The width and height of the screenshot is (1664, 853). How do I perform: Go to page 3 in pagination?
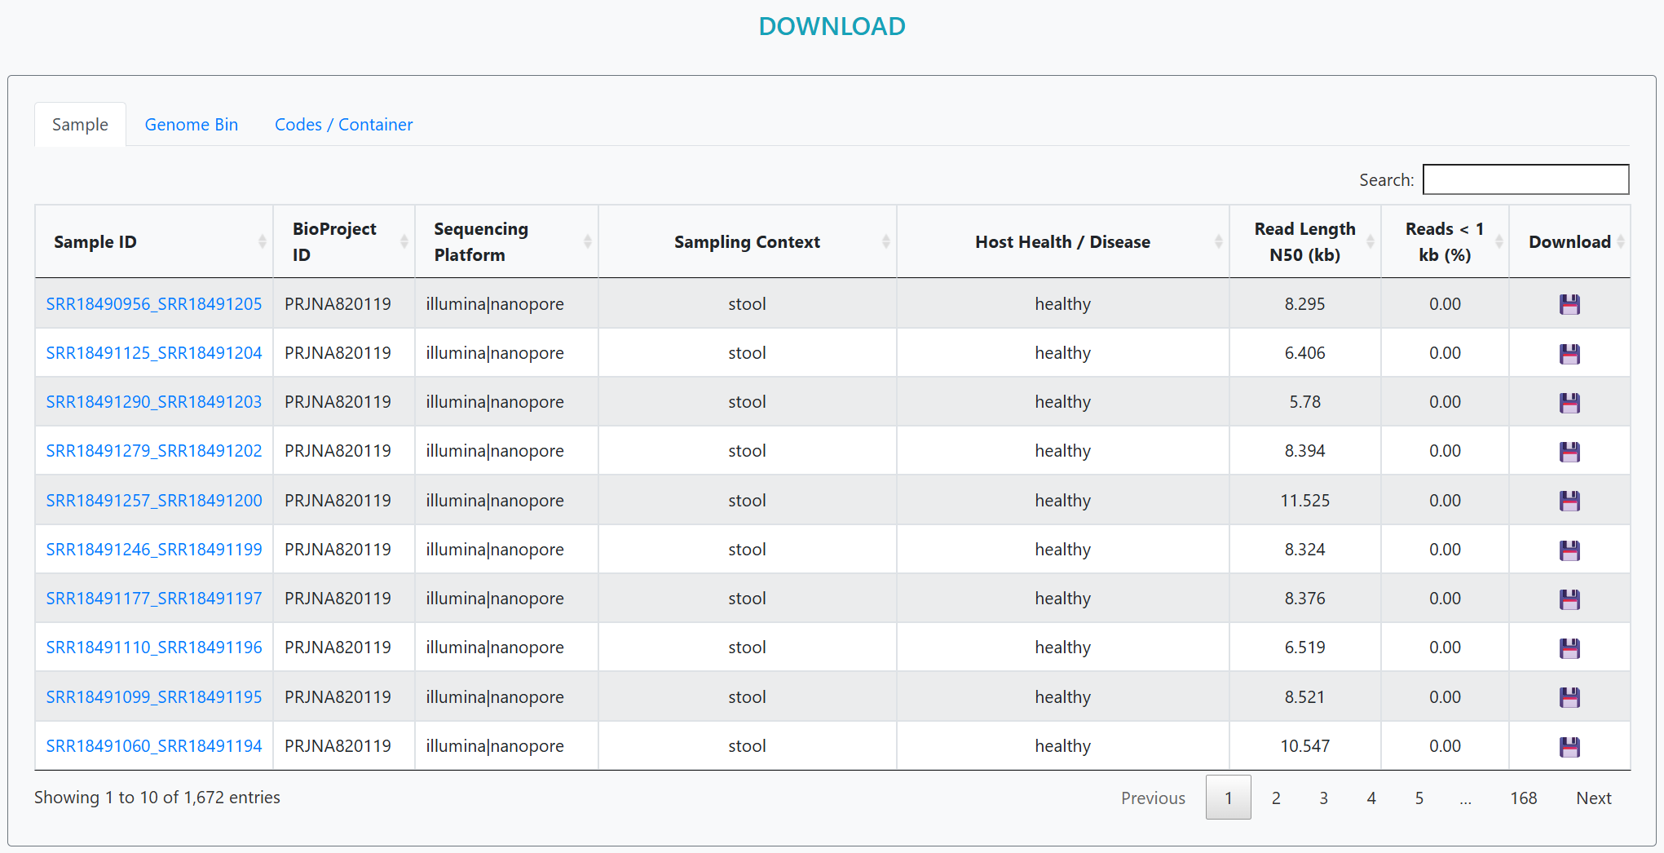pos(1323,798)
